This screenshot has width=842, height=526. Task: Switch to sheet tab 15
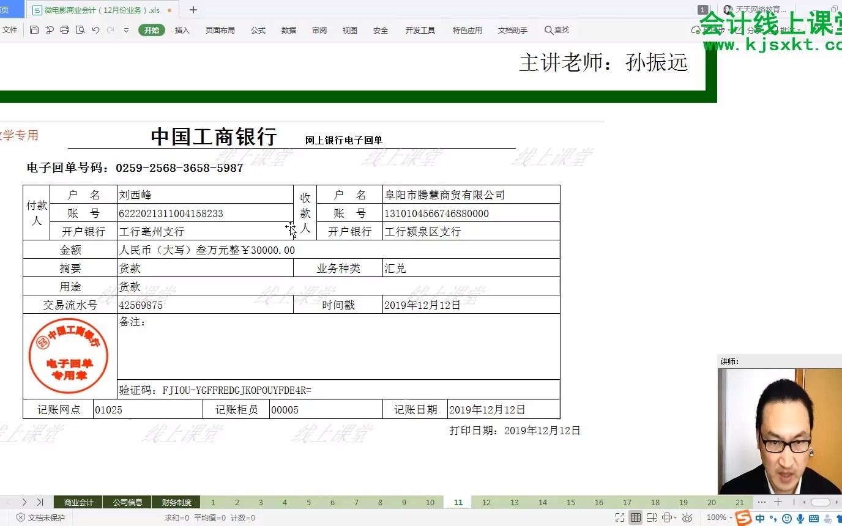click(x=571, y=502)
